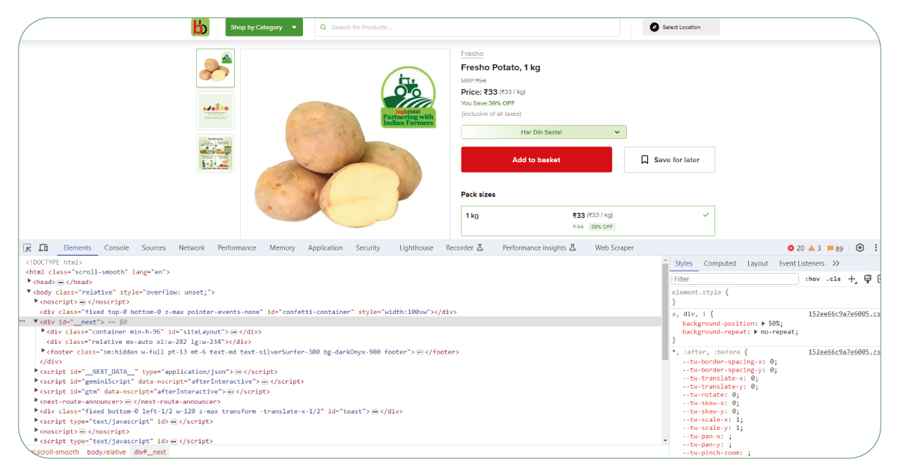The image size is (900, 474).
Task: Expand the siteLayout container div node
Action: click(43, 331)
